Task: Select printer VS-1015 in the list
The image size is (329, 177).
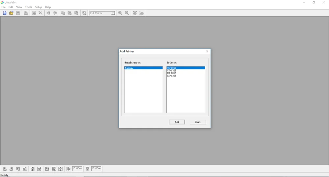Action: 186,68
